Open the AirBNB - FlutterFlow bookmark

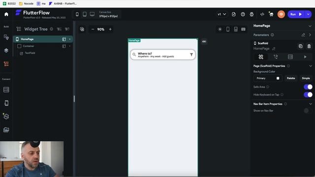point(63,3)
